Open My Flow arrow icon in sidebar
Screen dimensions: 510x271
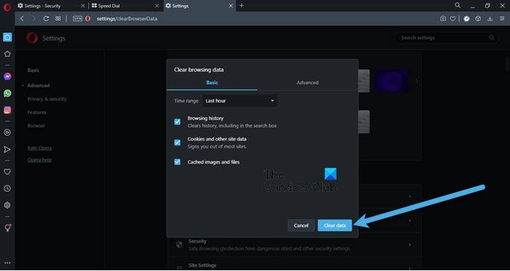pyautogui.click(x=7, y=150)
